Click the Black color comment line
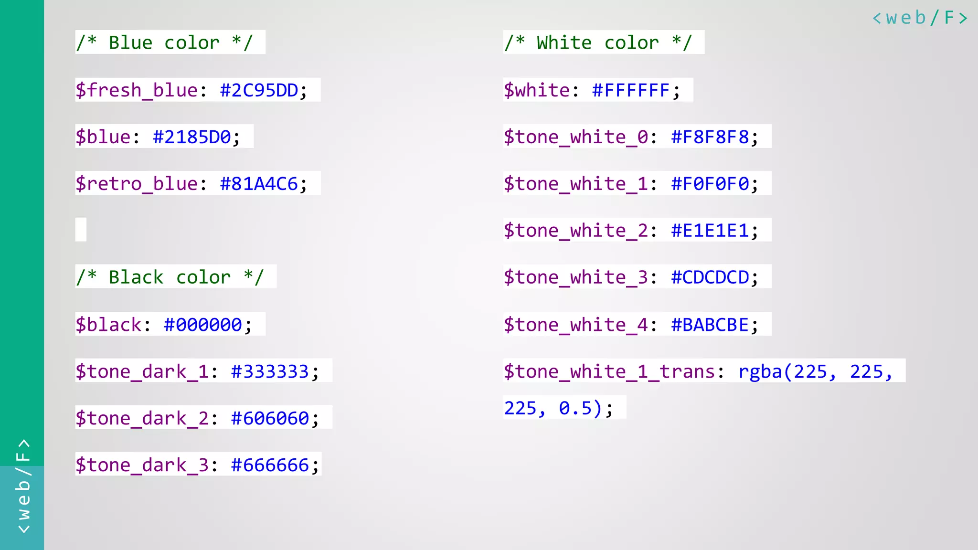This screenshot has height=550, width=978. point(175,277)
